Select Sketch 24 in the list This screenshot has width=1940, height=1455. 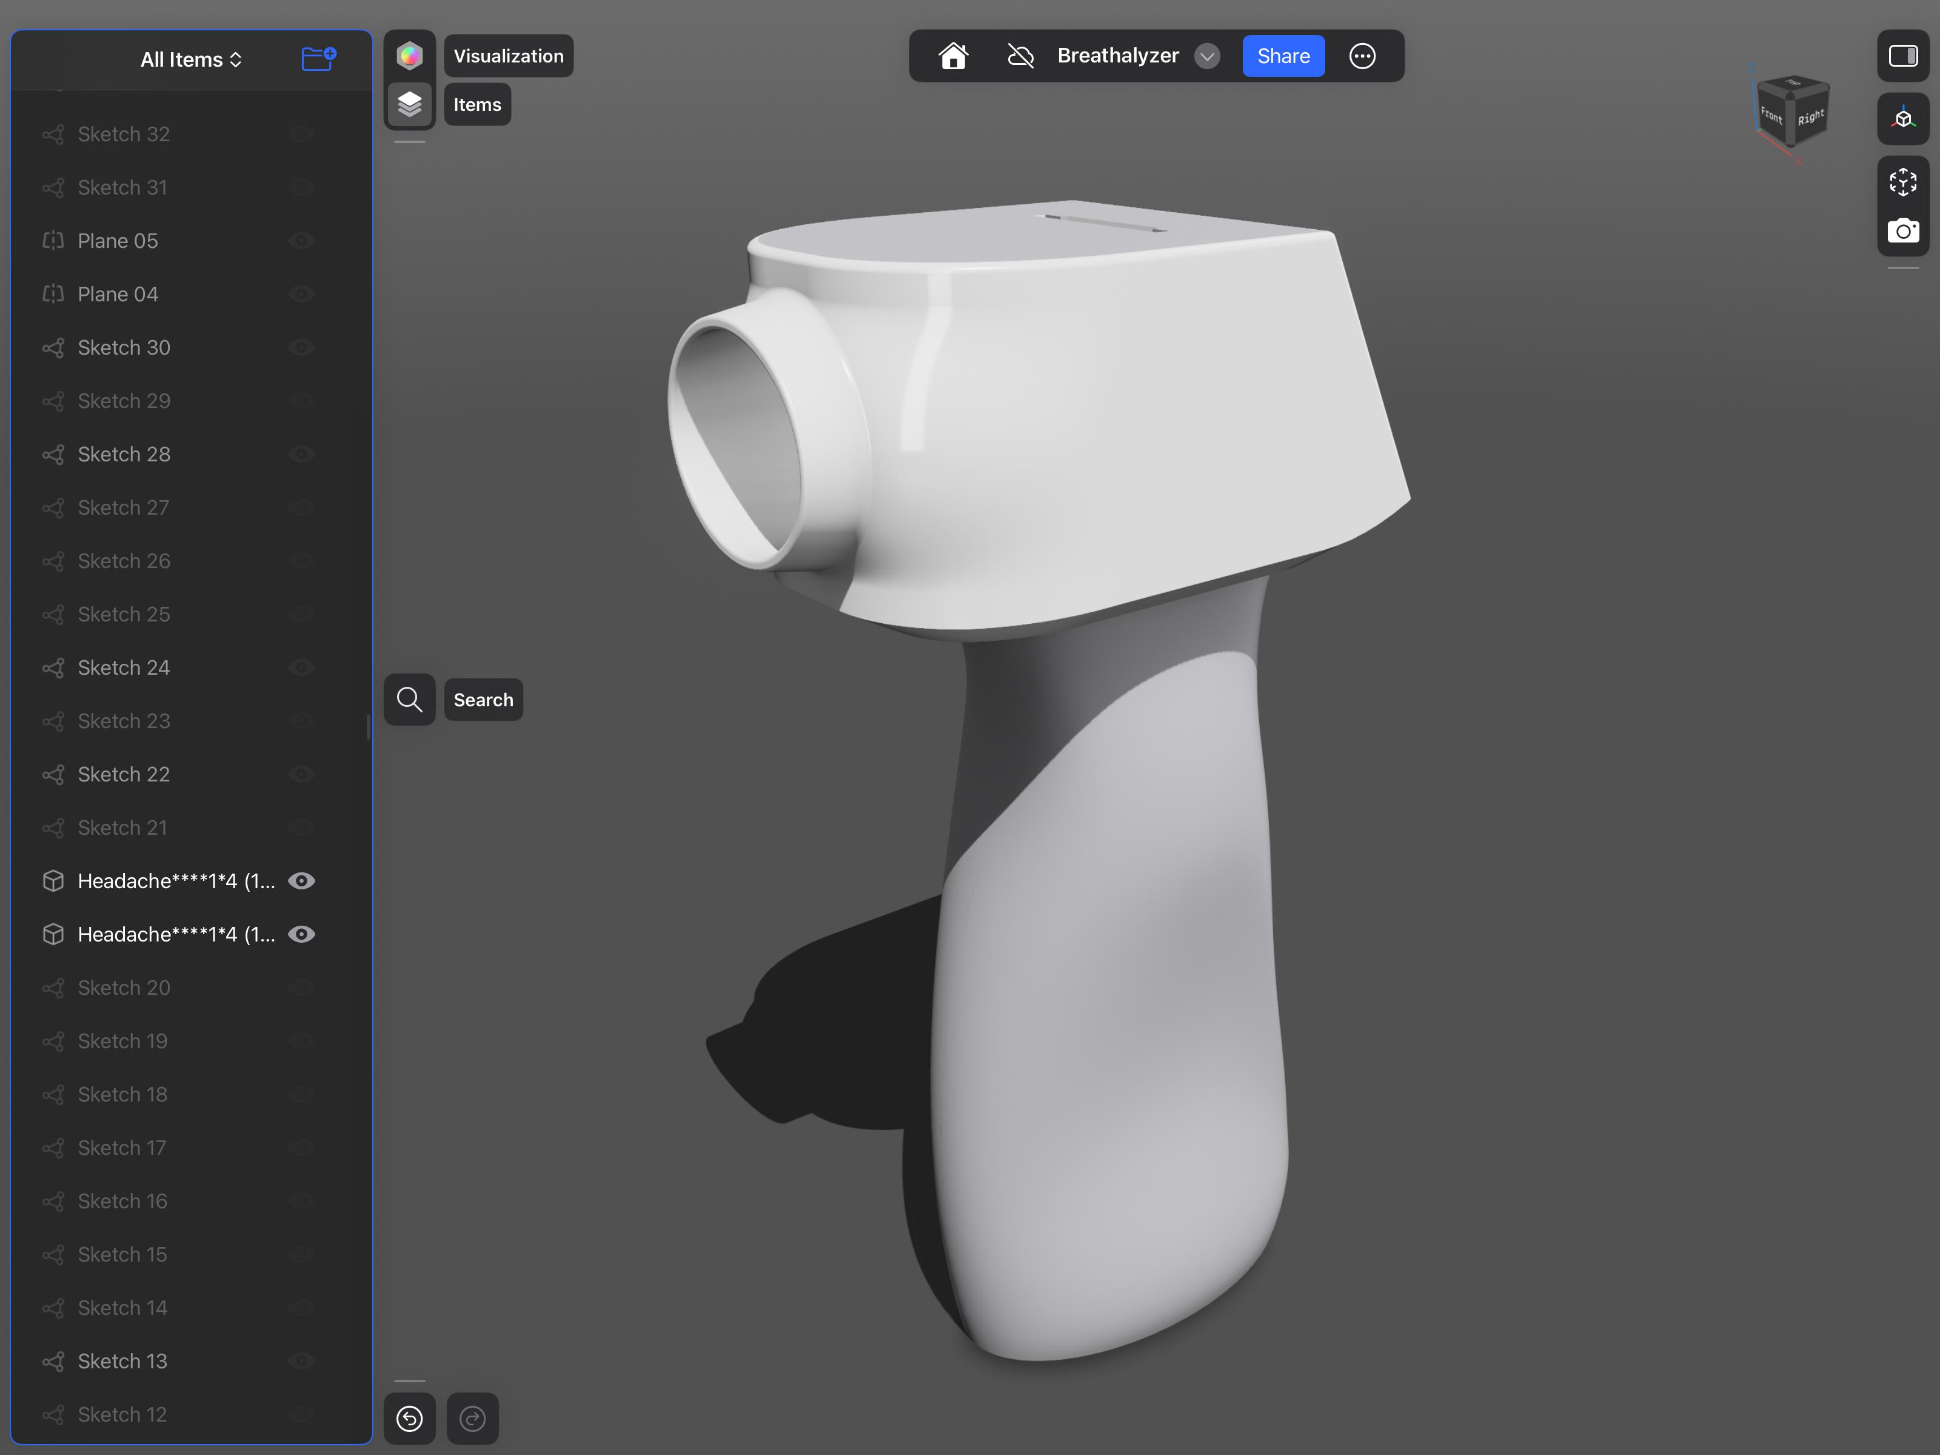124,667
